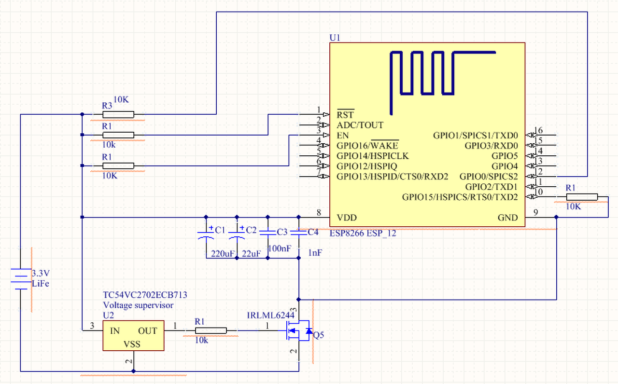Select the RST pin label on U1
The image size is (618, 384).
coord(345,115)
